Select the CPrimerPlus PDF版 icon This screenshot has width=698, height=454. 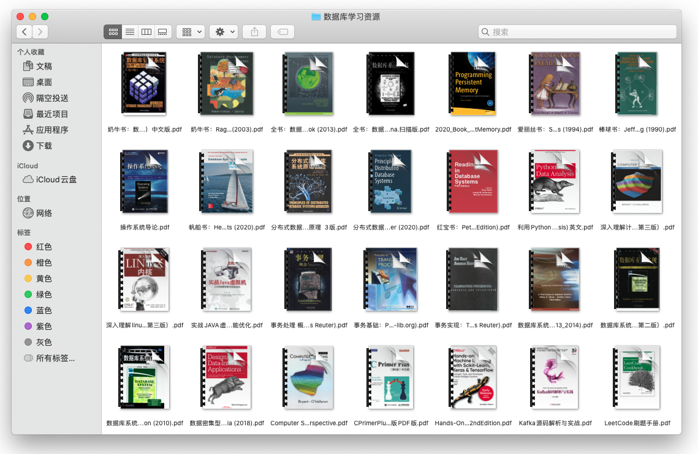click(x=391, y=377)
